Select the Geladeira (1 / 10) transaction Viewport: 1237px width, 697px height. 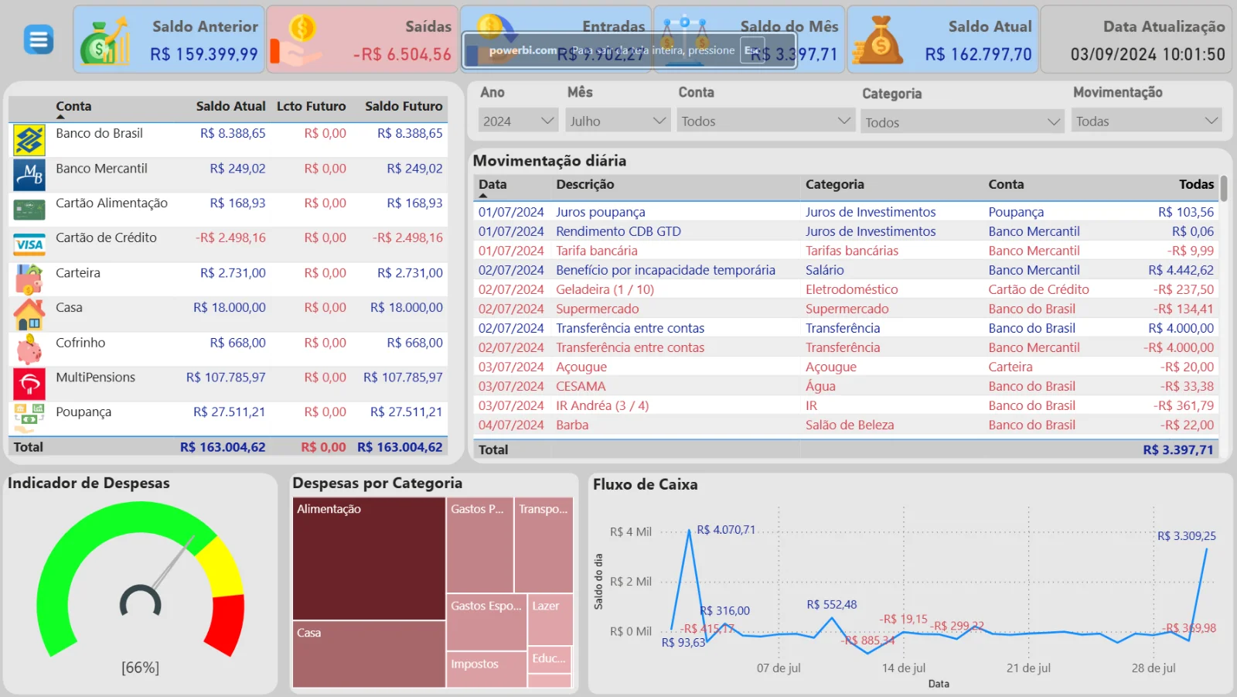pyautogui.click(x=846, y=289)
